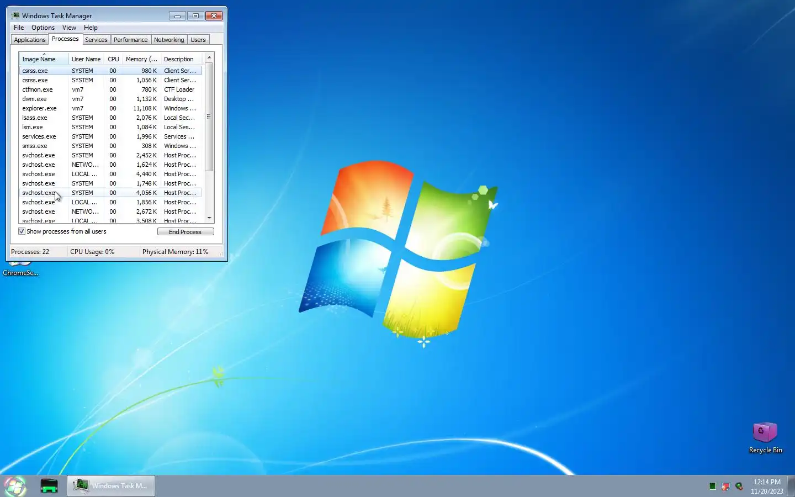Viewport: 795px width, 497px height.
Task: Click the End Process button
Action: coord(185,232)
